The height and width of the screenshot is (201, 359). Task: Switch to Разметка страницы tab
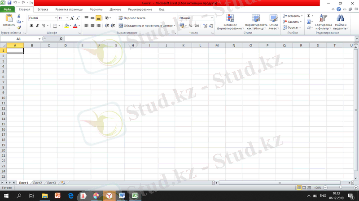69,9
